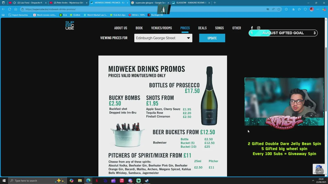Screen dimensions: 328x184
Task: Click the Windows Start button
Action: tap(4, 181)
